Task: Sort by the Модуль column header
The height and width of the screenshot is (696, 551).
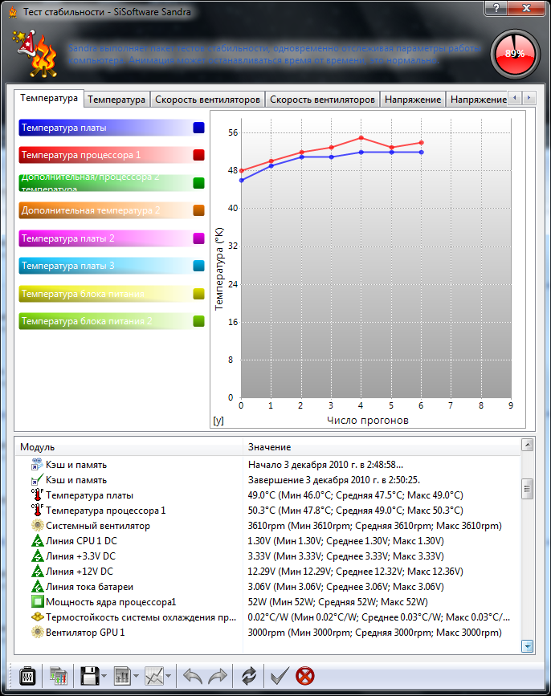Action: pos(129,447)
